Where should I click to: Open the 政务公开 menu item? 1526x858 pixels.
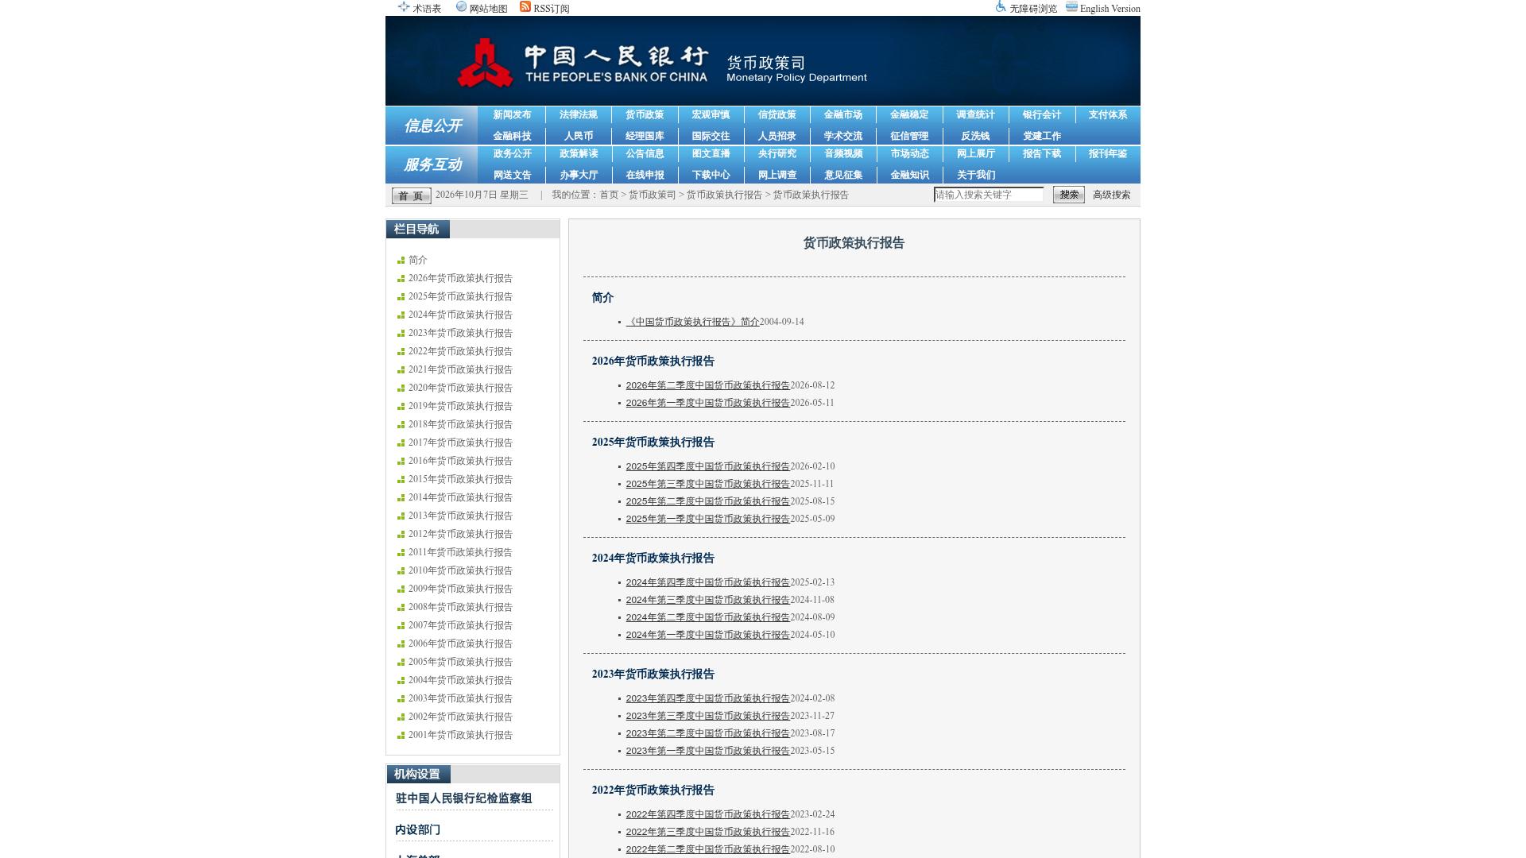tap(512, 154)
